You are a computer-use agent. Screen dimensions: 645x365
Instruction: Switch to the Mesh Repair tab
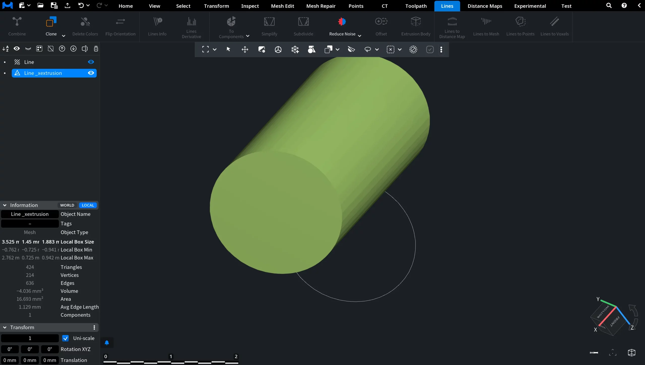coord(321,6)
